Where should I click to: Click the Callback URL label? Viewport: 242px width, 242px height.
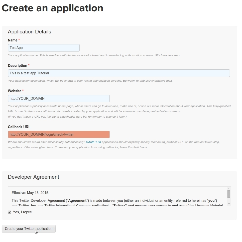point(19,127)
